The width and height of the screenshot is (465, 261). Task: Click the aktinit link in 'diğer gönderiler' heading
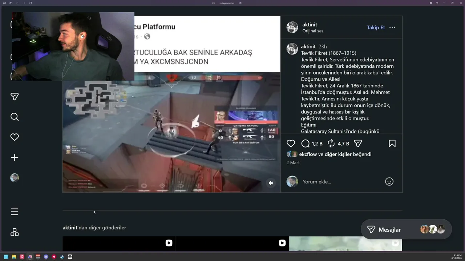click(x=70, y=228)
